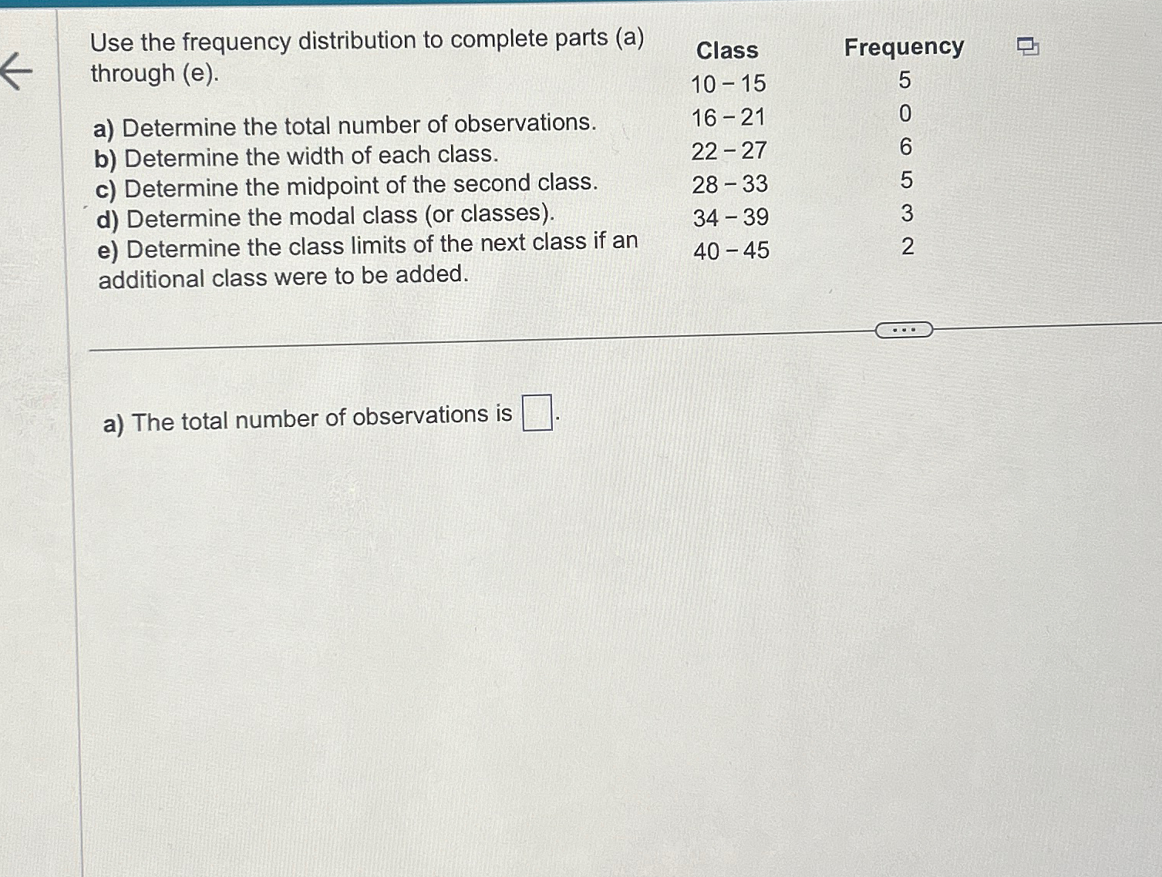This screenshot has height=877, width=1162.
Task: Click part d) modal class text
Action: point(325,216)
